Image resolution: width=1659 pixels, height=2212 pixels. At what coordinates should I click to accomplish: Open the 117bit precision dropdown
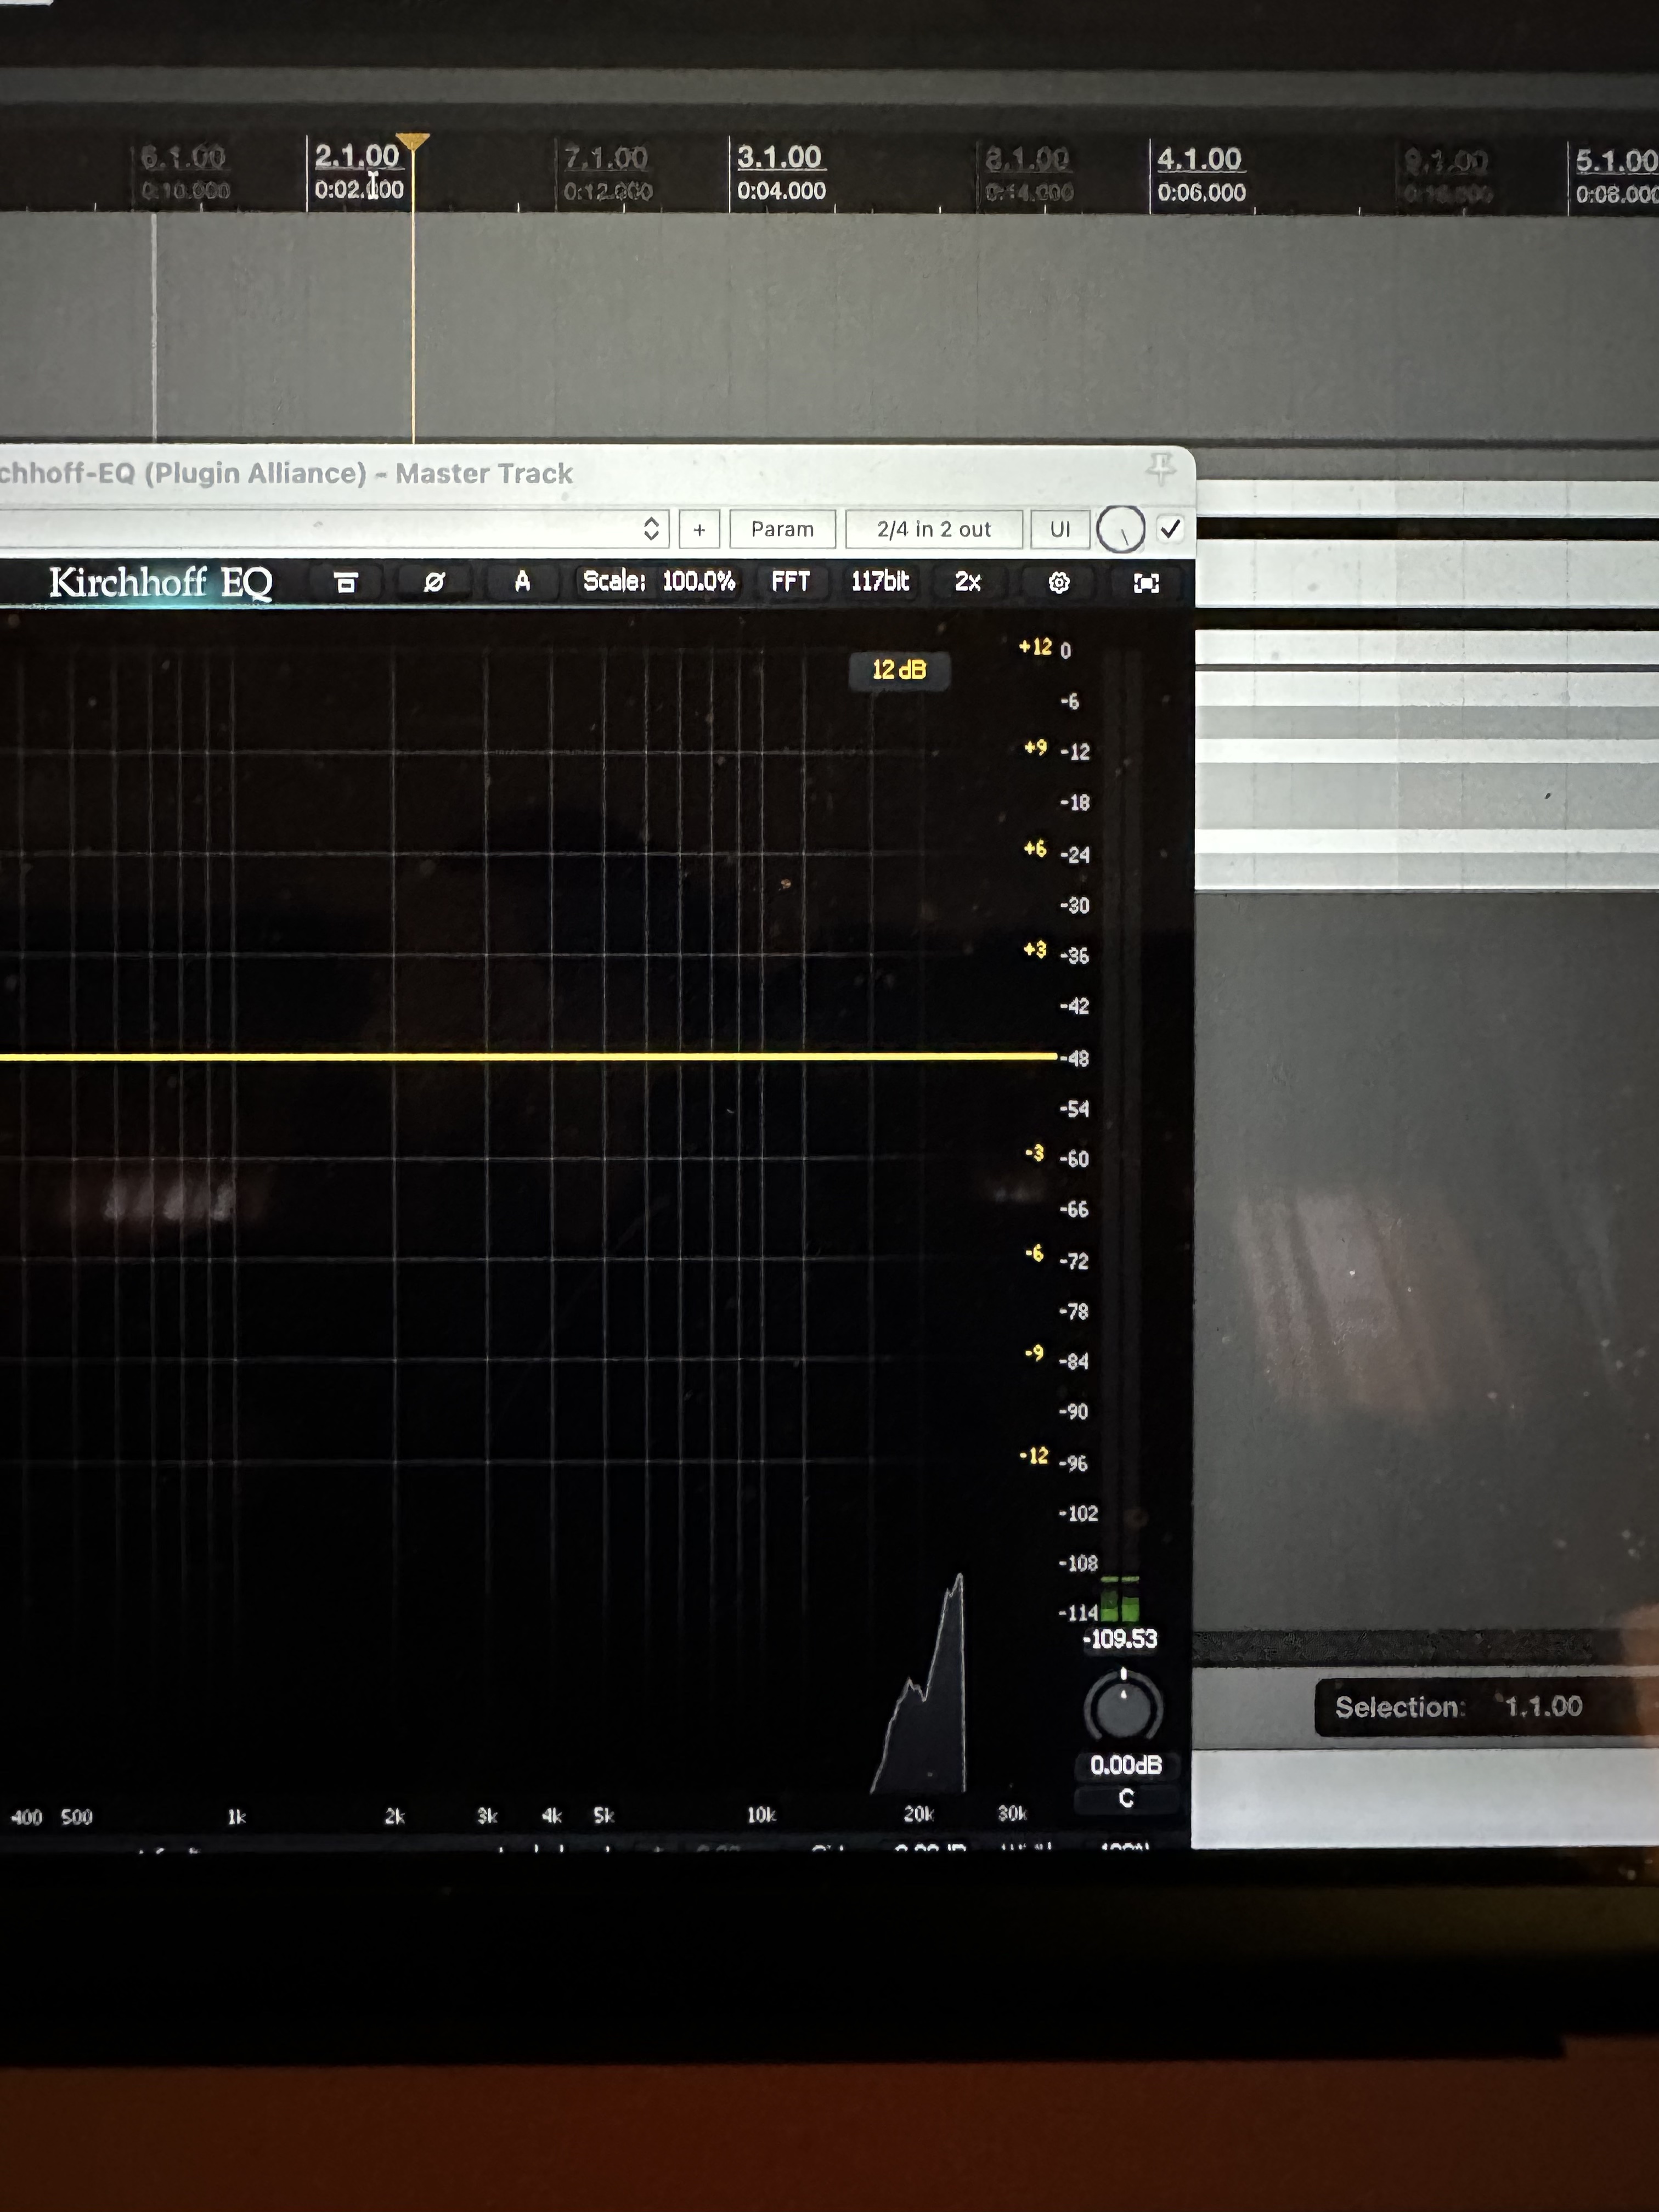[880, 582]
